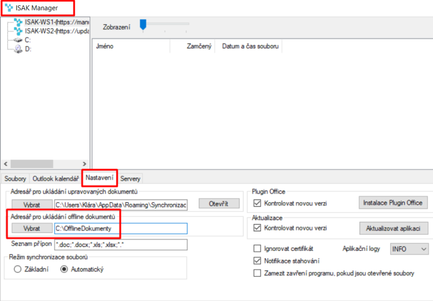Open the Aplikační logy INFO dropdown
Image resolution: width=433 pixels, height=301 pixels.
point(409,249)
